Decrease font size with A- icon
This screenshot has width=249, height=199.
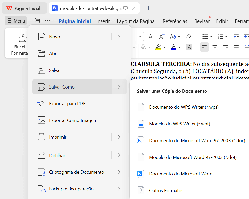(162, 36)
